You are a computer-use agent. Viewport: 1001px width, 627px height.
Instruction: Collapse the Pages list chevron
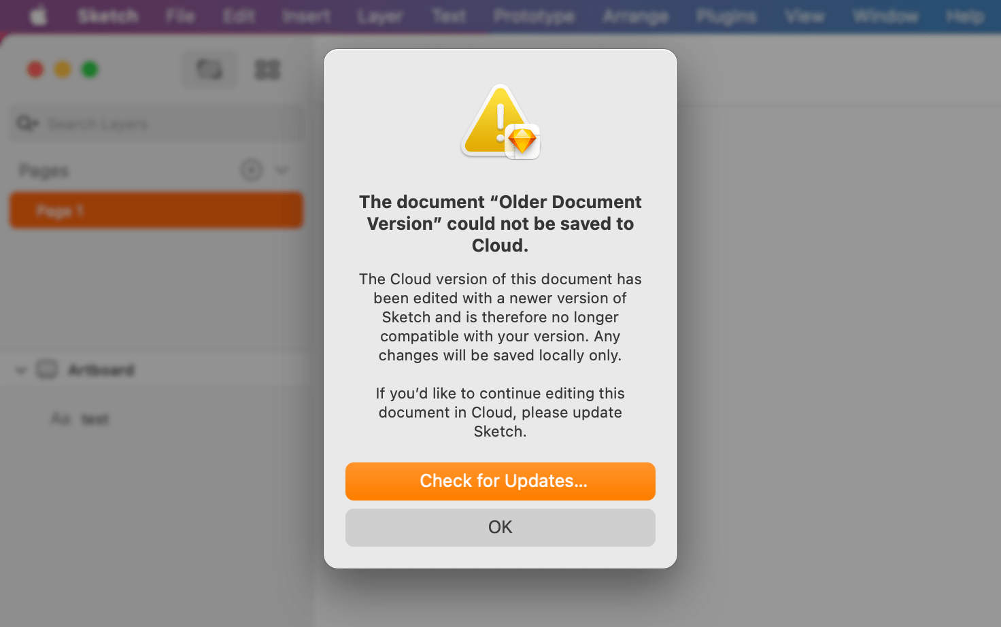(x=282, y=170)
